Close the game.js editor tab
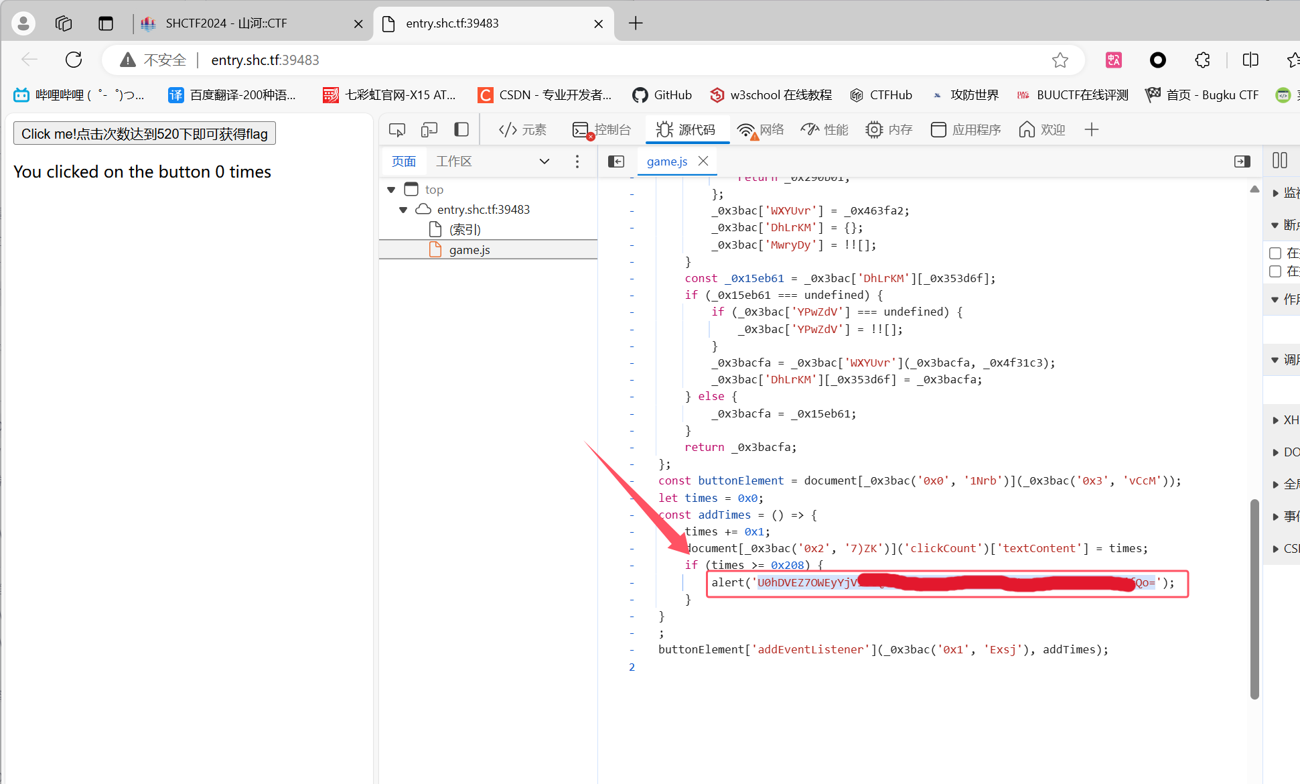 point(703,161)
